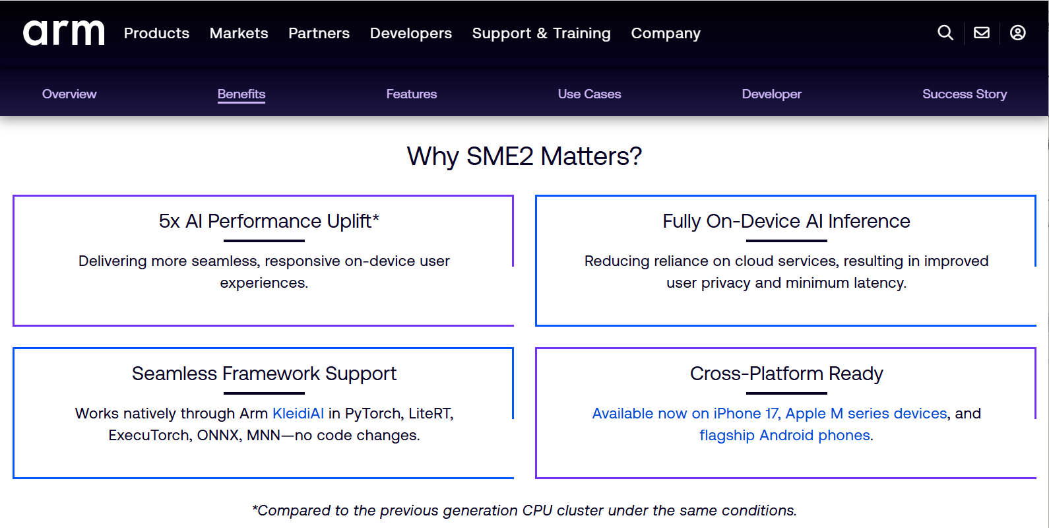Click the 'ExecuTorch, ONNX, MNN—no code changes.' line
This screenshot has height=528, width=1049.
coord(264,435)
